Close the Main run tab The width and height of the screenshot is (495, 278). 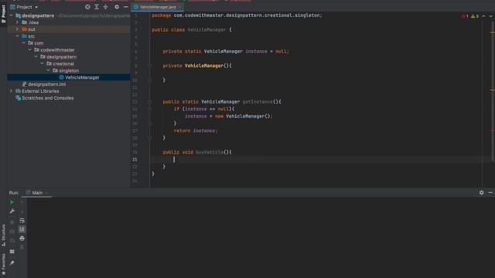[x=46, y=192]
